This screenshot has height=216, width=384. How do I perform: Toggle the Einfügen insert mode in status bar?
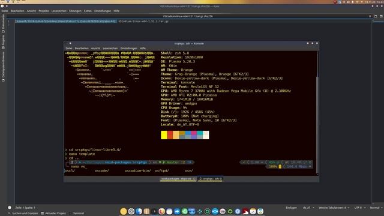click(291, 208)
